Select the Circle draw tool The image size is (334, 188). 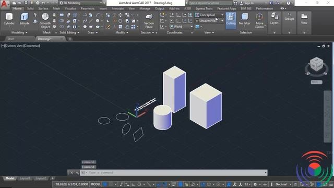[x=98, y=21]
